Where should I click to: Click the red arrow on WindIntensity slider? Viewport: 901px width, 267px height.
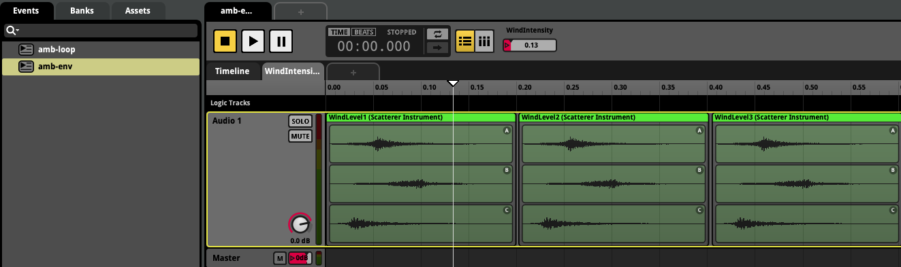[507, 46]
